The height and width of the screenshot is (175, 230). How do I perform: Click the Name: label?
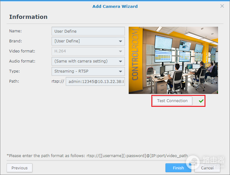click(15, 31)
